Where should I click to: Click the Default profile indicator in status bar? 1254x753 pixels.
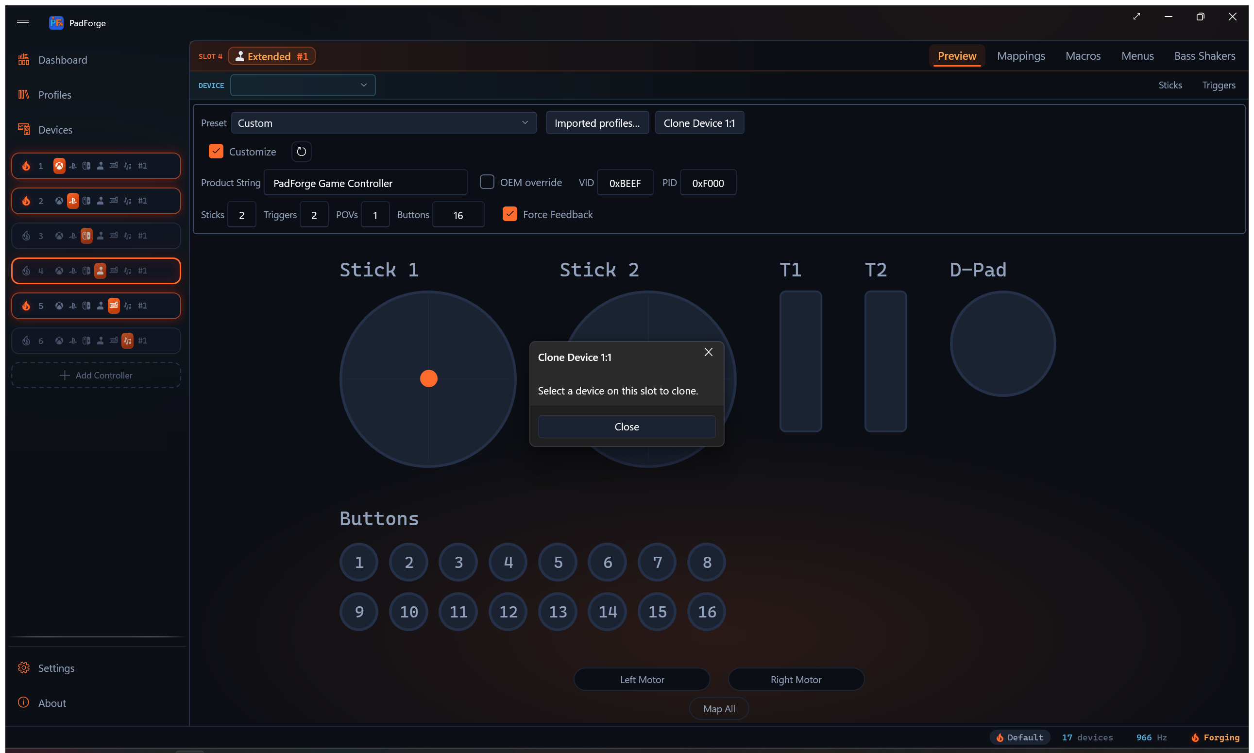pyautogui.click(x=1019, y=737)
